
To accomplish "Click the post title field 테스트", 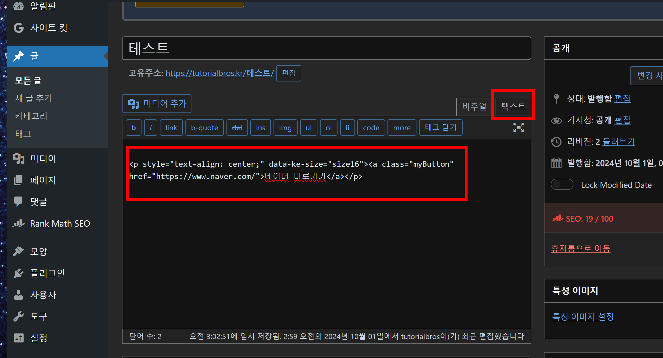I will point(326,48).
